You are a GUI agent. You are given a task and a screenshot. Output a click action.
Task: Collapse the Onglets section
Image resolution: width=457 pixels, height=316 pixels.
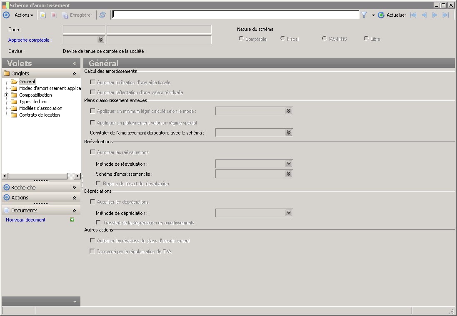(x=74, y=74)
